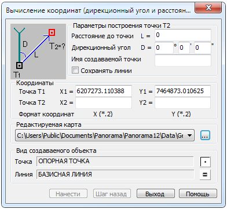Image resolution: width=227 pixels, height=209 pixels.
Task: Click the 'Дирекционный угол' label
Action: [x=101, y=47]
